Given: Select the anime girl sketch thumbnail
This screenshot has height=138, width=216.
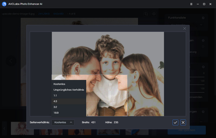Looking at the screenshot, I should 22,128.
